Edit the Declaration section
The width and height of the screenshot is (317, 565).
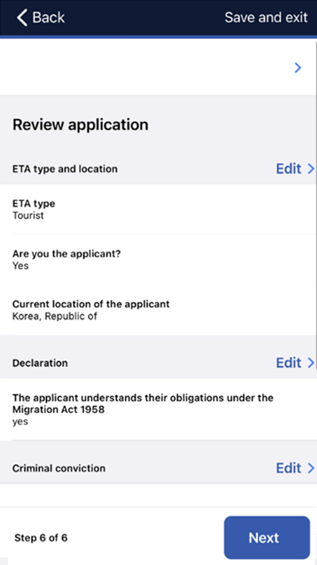click(x=288, y=363)
